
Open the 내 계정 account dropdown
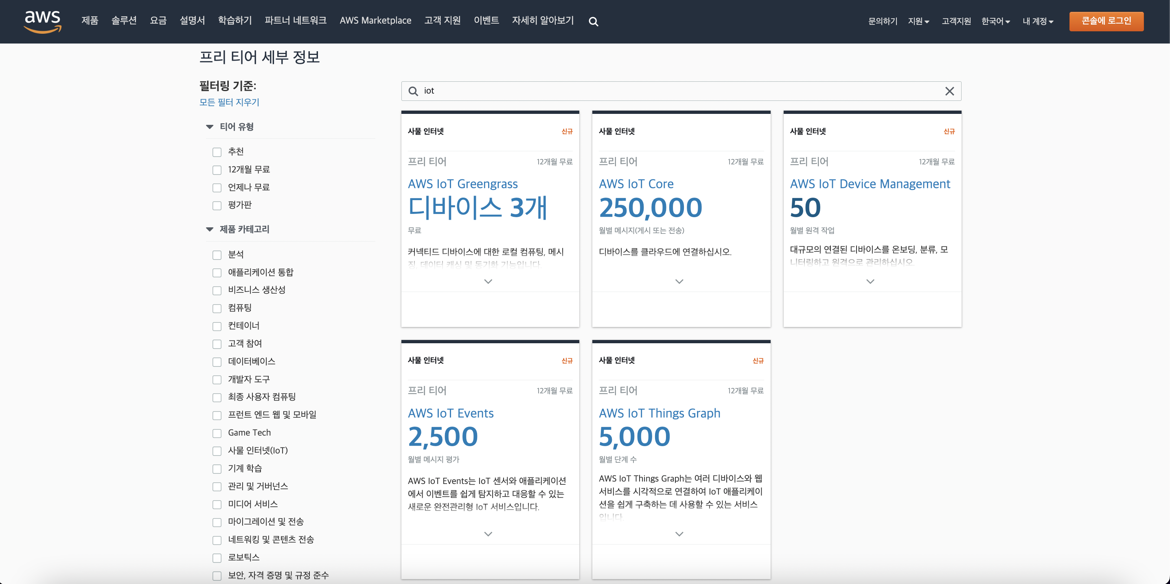click(x=1037, y=21)
